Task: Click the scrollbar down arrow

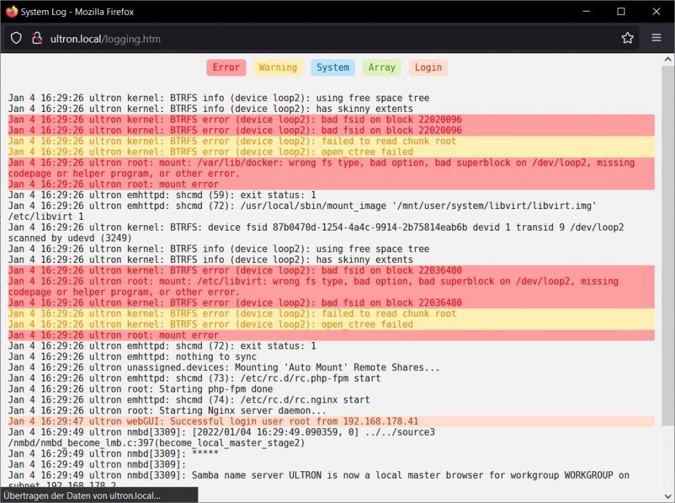Action: 668,496
